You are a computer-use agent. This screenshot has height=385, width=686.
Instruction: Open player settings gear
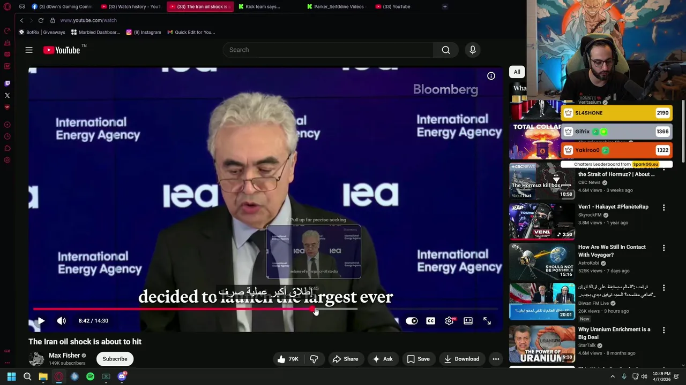[x=449, y=321]
